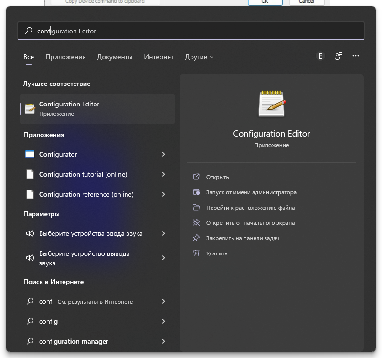382x358 pixels.
Task: Click speaker icon beside 'устройства ввода звука'
Action: [30, 233]
